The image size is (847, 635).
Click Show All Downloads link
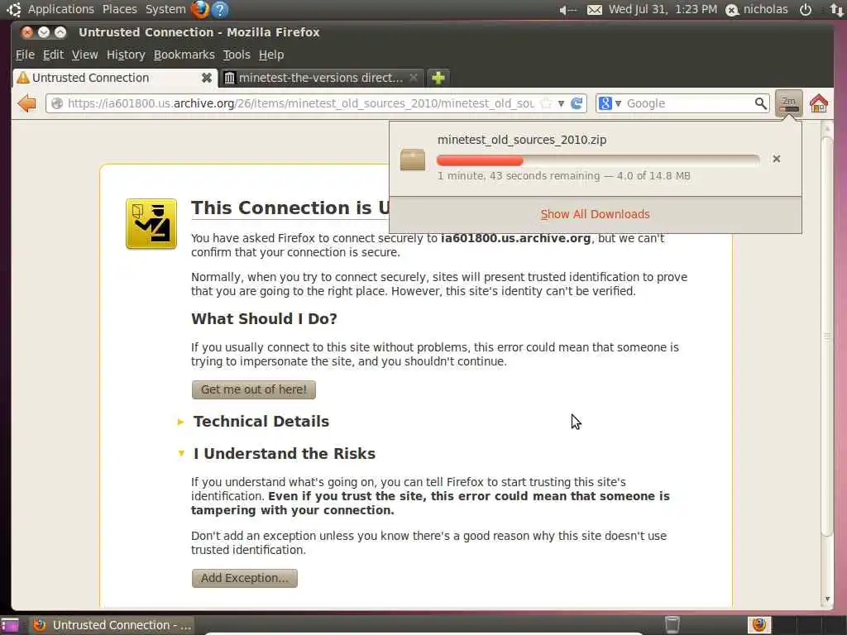596,214
